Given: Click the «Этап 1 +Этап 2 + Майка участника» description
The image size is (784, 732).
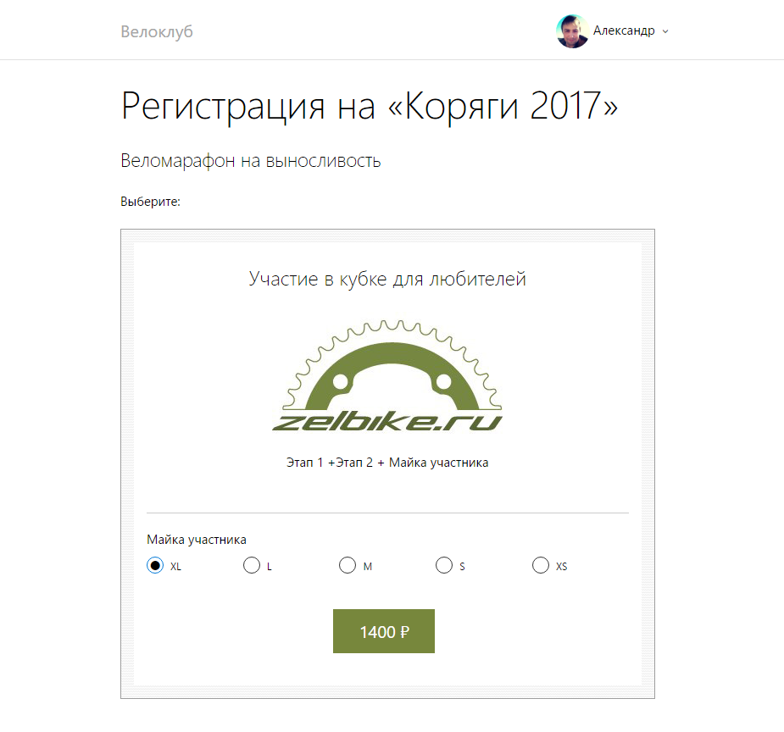Looking at the screenshot, I should point(387,463).
